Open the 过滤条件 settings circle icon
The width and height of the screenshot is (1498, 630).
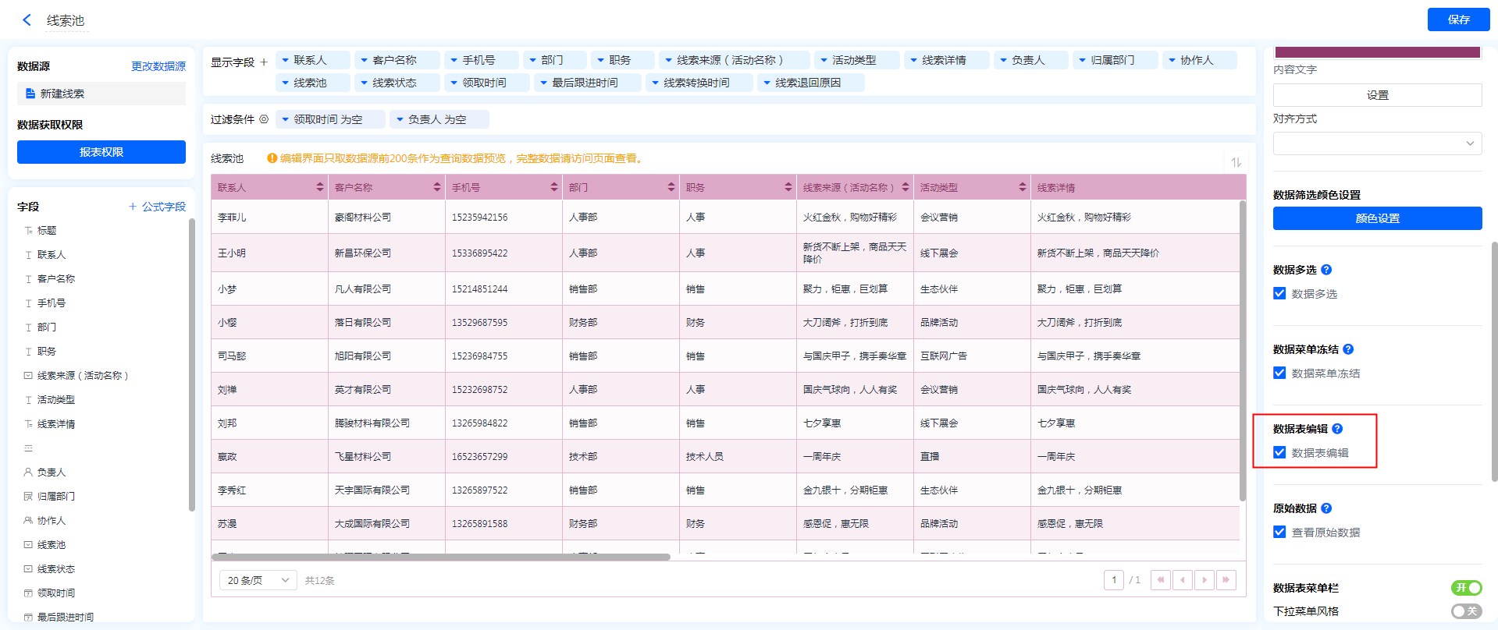pyautogui.click(x=264, y=119)
